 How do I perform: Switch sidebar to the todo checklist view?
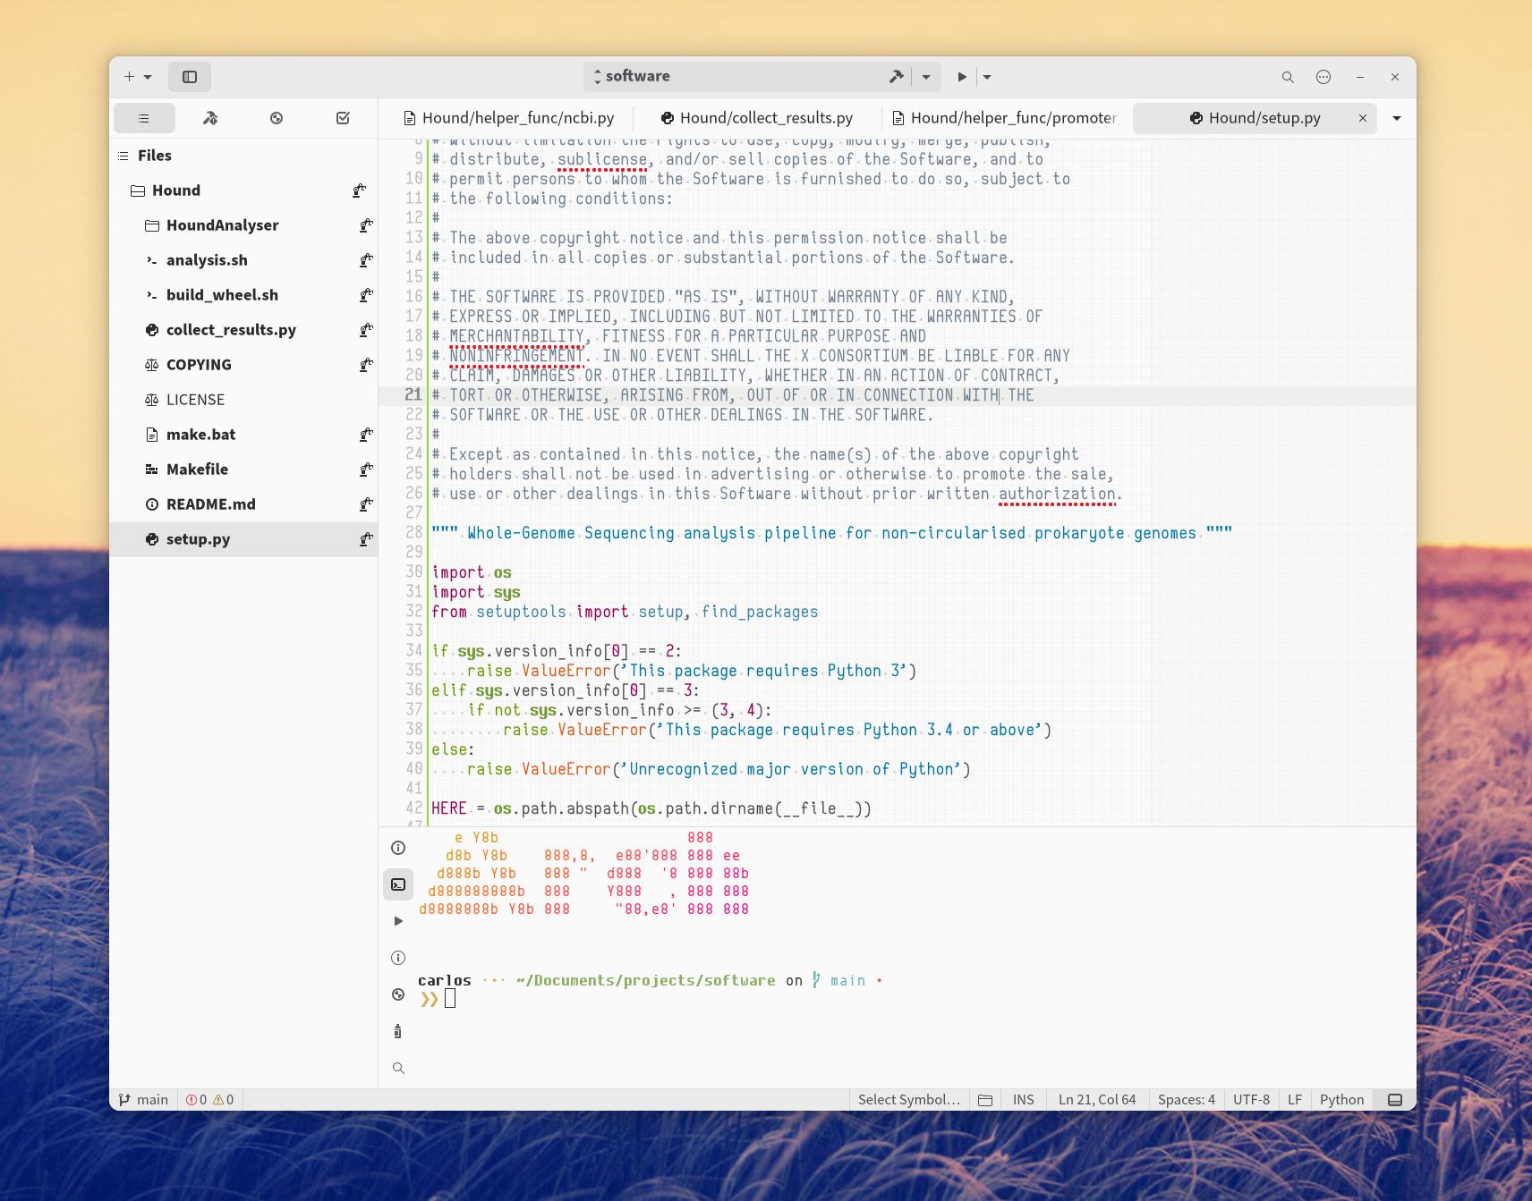(x=343, y=118)
